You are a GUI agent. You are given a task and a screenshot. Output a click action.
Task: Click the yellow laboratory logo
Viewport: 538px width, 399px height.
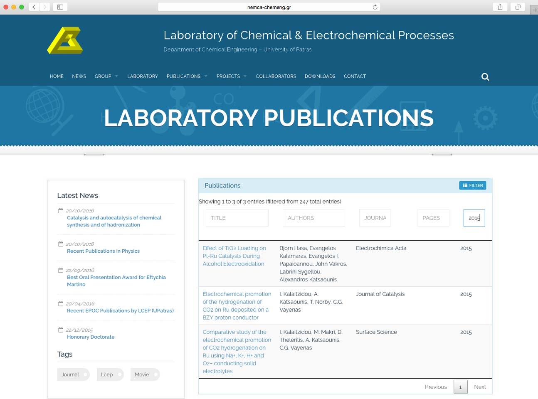coord(65,40)
